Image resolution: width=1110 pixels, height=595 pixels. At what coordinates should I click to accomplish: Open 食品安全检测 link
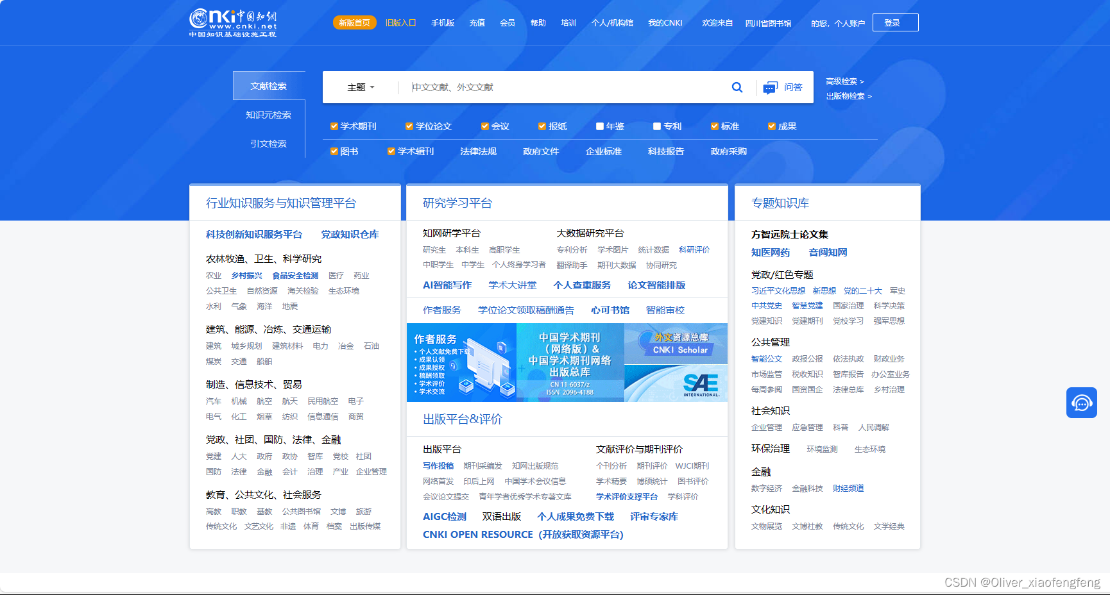[x=295, y=275]
